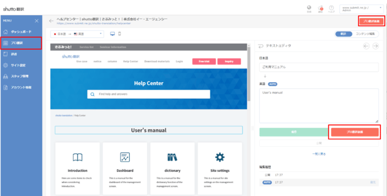Switch to コンテンツ編集 mode

coord(365,34)
